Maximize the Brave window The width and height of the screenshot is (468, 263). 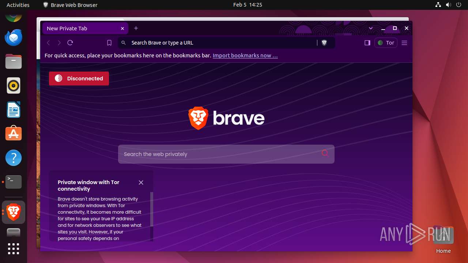point(395,28)
